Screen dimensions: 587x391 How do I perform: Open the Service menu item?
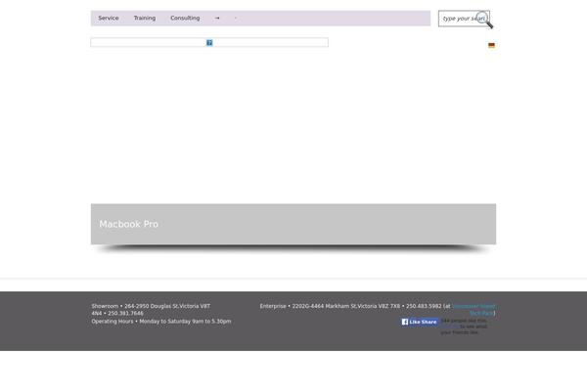coord(109,18)
